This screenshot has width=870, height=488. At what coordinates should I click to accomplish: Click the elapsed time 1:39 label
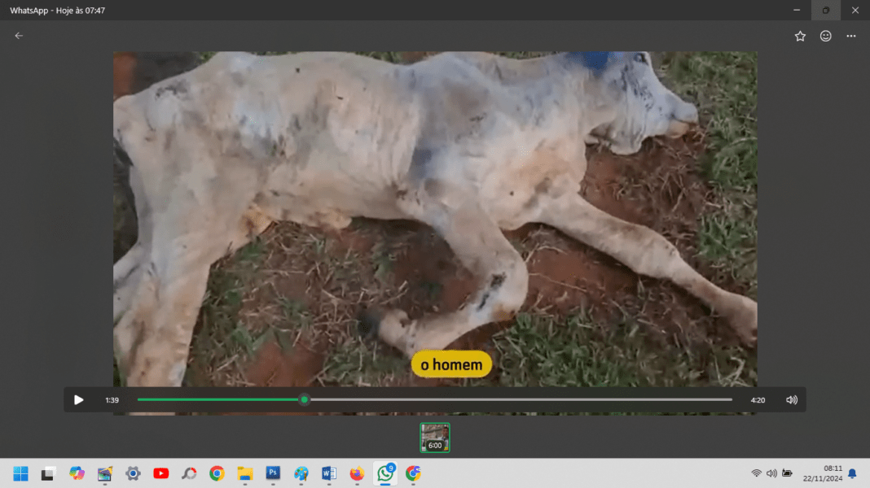tap(112, 400)
